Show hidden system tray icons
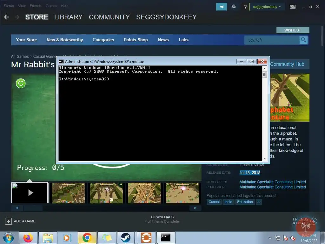This screenshot has width=325, height=244. pos(270,238)
